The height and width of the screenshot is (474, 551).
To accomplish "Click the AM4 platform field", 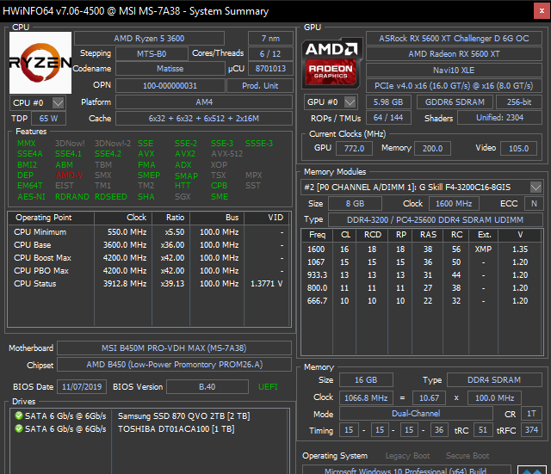I will click(204, 102).
